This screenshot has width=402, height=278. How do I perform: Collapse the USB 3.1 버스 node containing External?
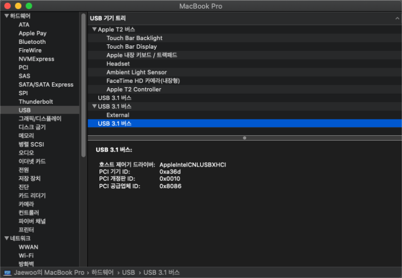click(94, 107)
